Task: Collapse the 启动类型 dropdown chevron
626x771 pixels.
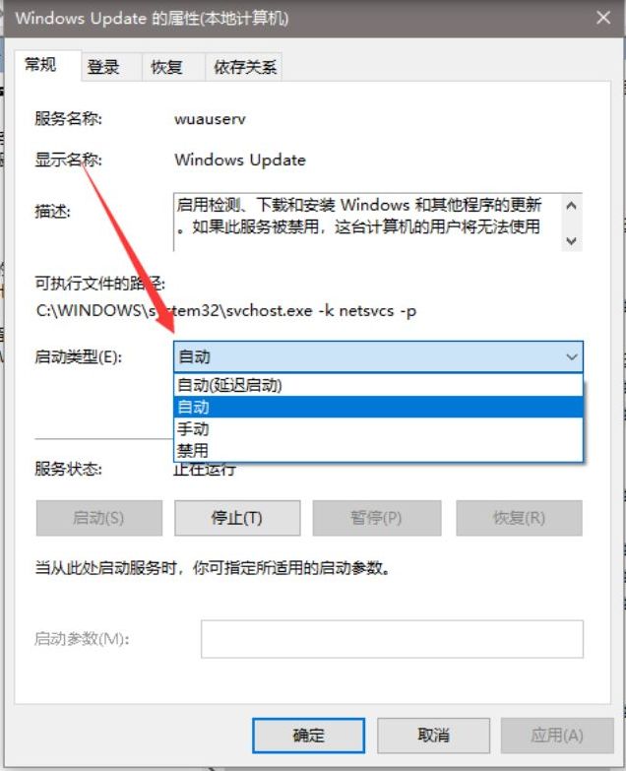Action: [x=572, y=356]
